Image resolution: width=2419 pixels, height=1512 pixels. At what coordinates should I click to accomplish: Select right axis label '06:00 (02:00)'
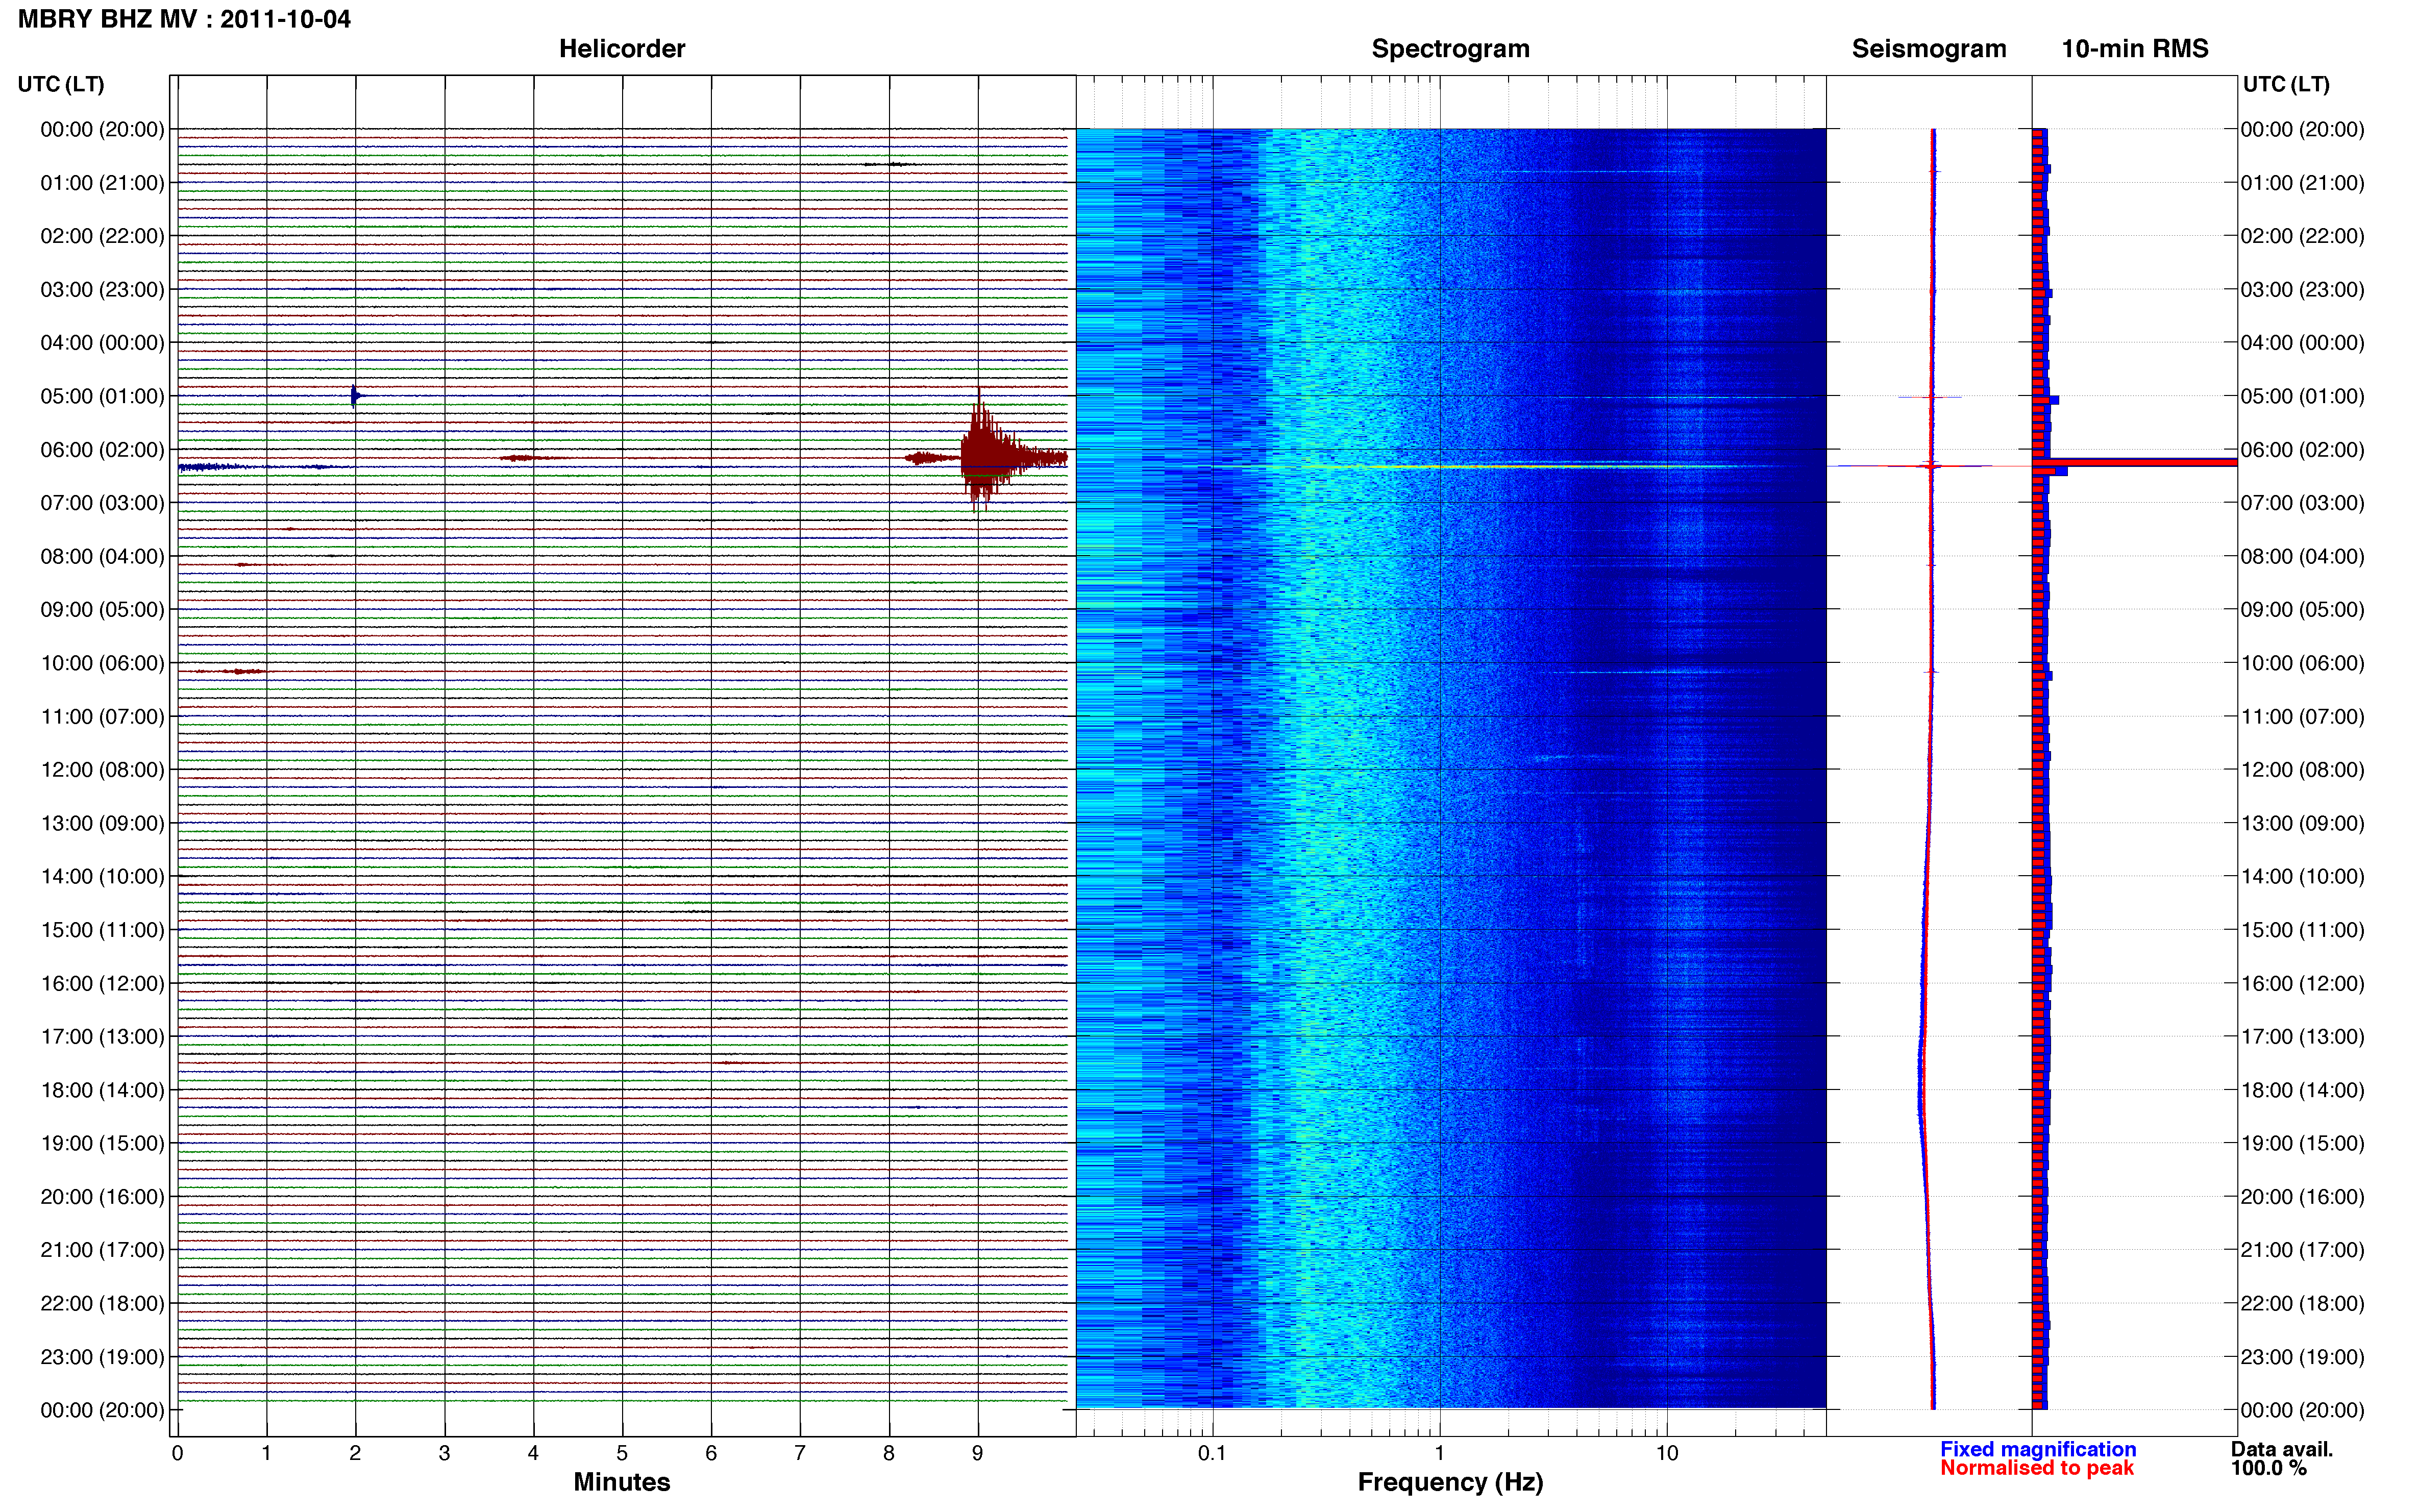(2302, 450)
